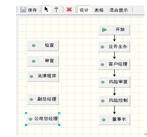Screen dimensions: 147x137
Task: Select the 法律程序 node label
Action: (x=47, y=76)
